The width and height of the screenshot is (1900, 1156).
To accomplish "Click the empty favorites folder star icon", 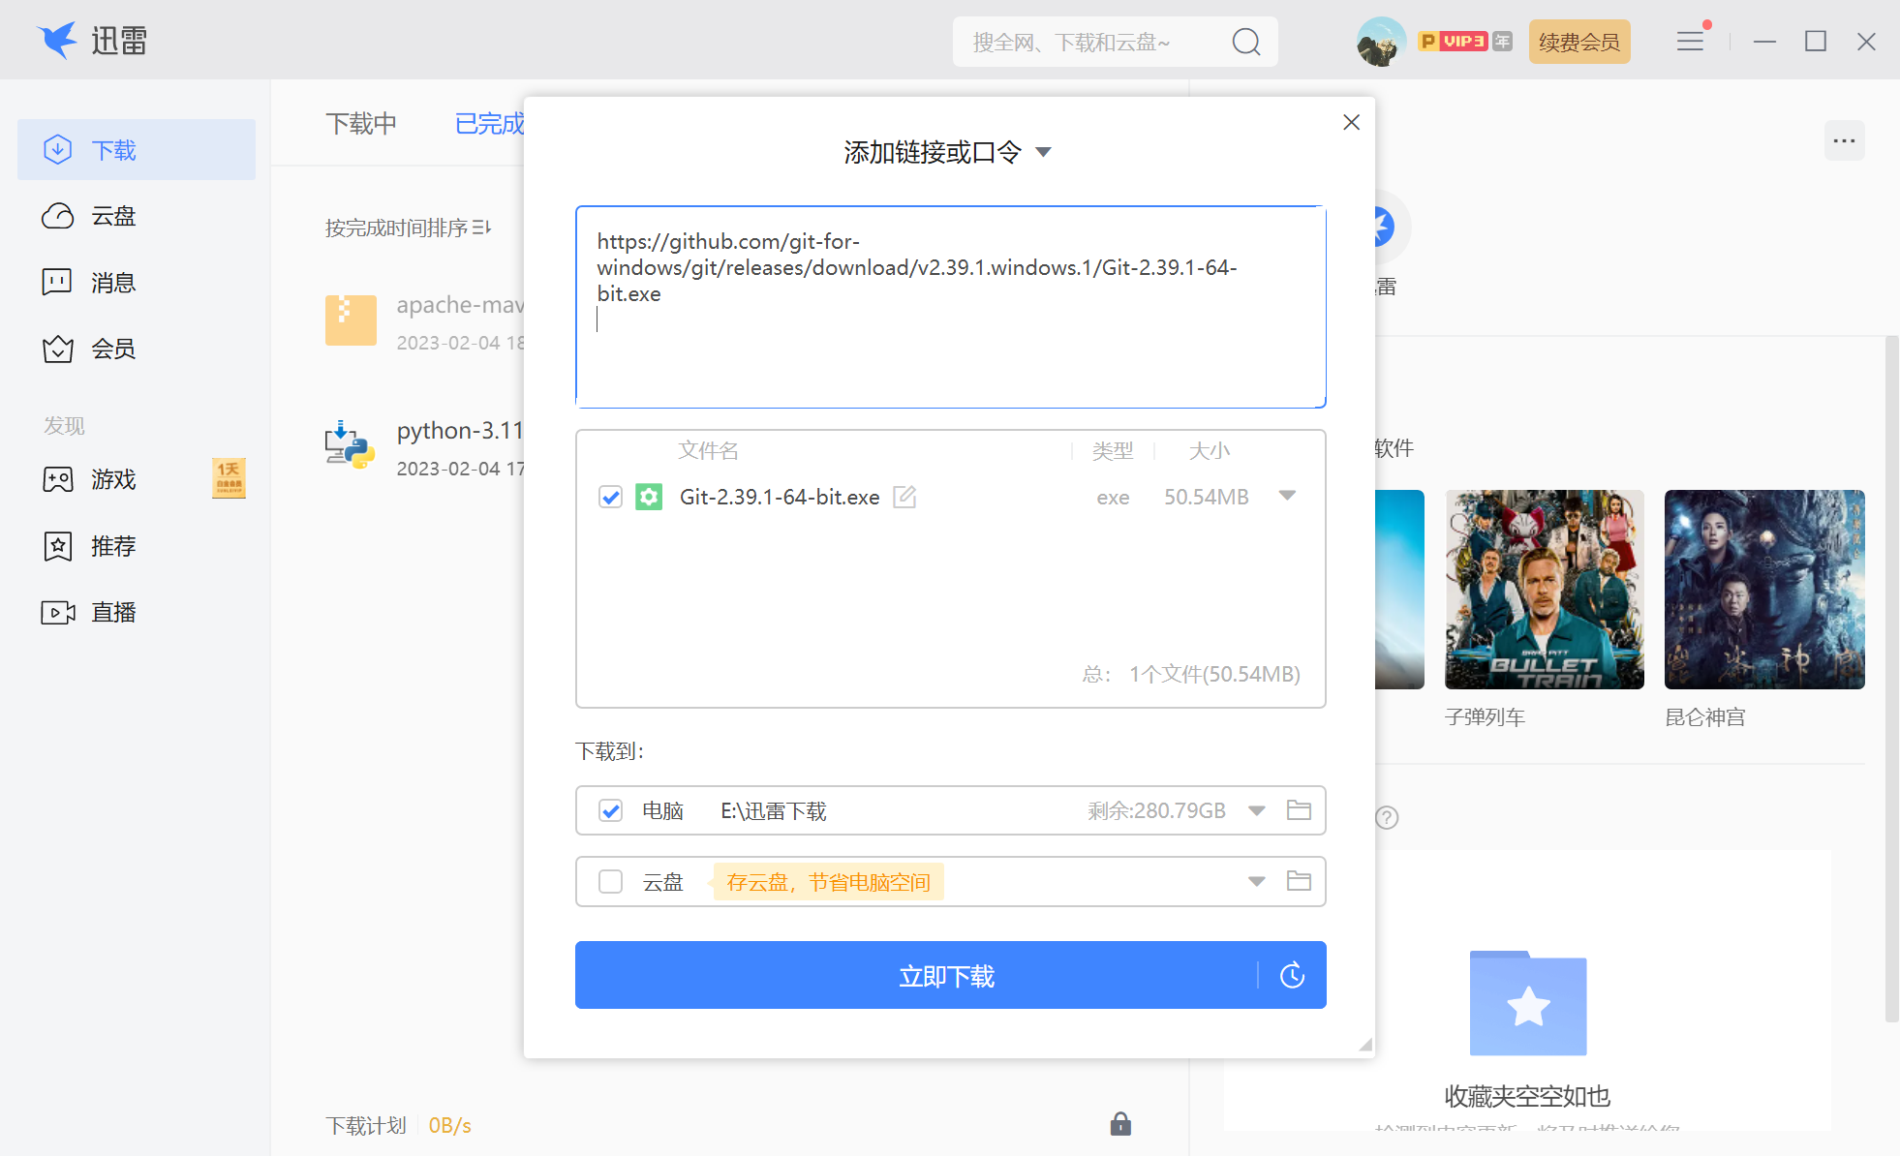I will click(1528, 1003).
